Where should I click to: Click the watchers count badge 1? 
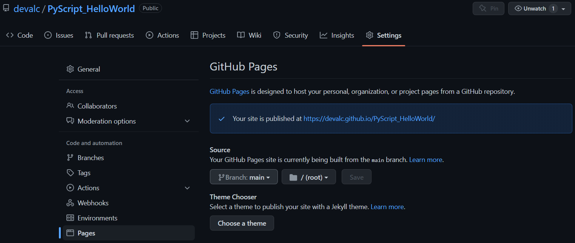pos(553,9)
